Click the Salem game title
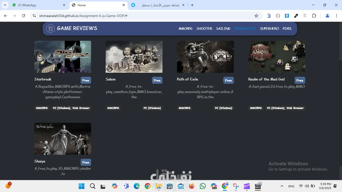This screenshot has width=342, height=192. (111, 79)
